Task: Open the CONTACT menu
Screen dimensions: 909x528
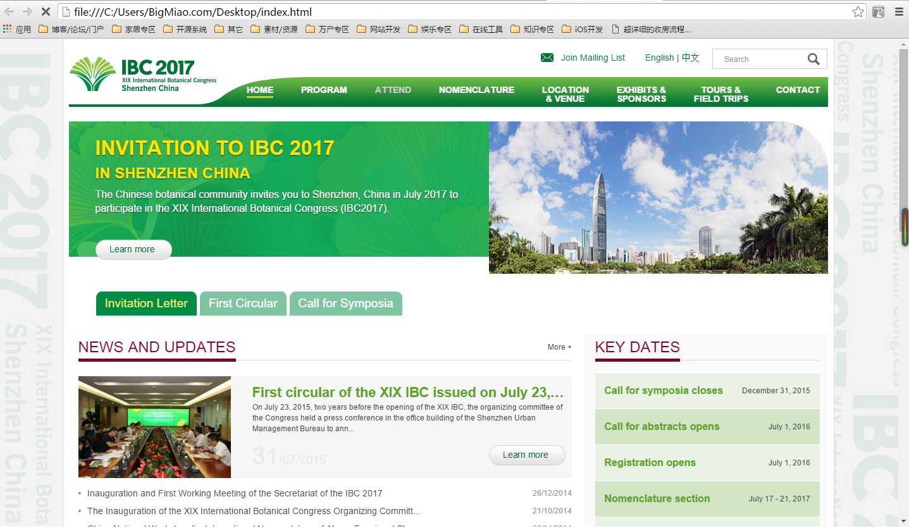Action: (798, 90)
